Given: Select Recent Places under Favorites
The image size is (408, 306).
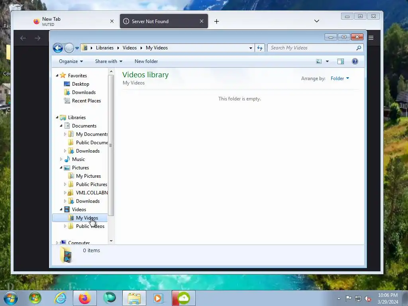Looking at the screenshot, I should coord(86,101).
